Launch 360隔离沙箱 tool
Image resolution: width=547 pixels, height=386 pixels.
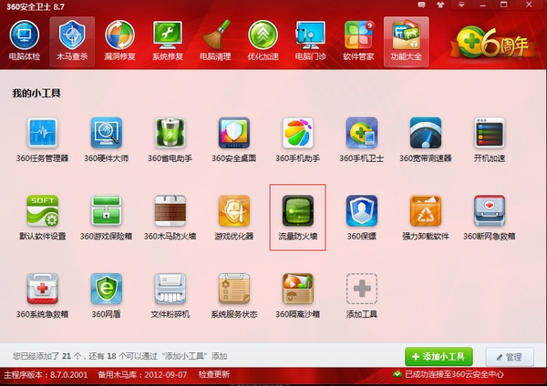(x=297, y=296)
